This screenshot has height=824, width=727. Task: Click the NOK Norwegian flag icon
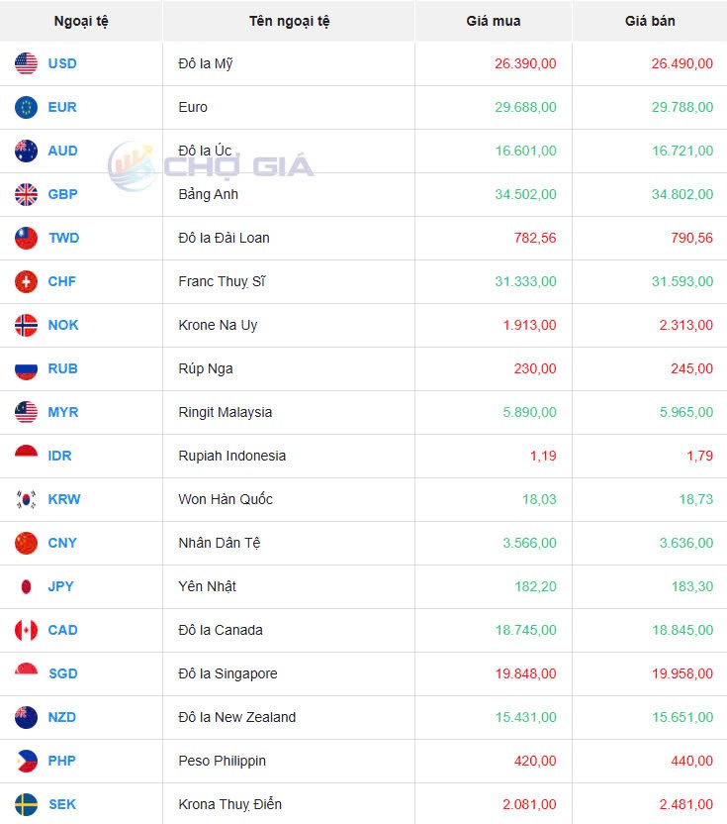tap(26, 325)
